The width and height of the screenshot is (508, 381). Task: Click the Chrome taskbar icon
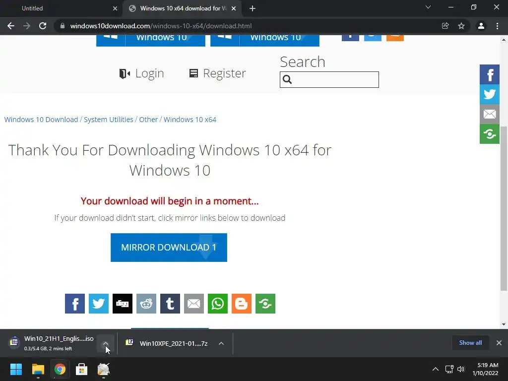click(60, 369)
